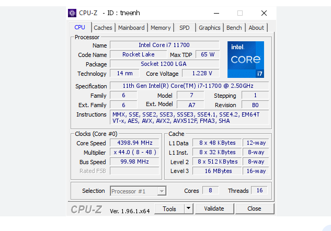
Task: Click the Validate button
Action: [x=214, y=209]
